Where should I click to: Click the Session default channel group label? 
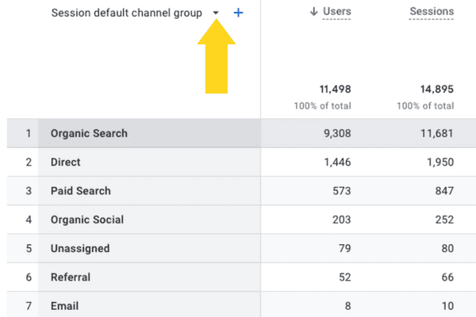click(127, 13)
